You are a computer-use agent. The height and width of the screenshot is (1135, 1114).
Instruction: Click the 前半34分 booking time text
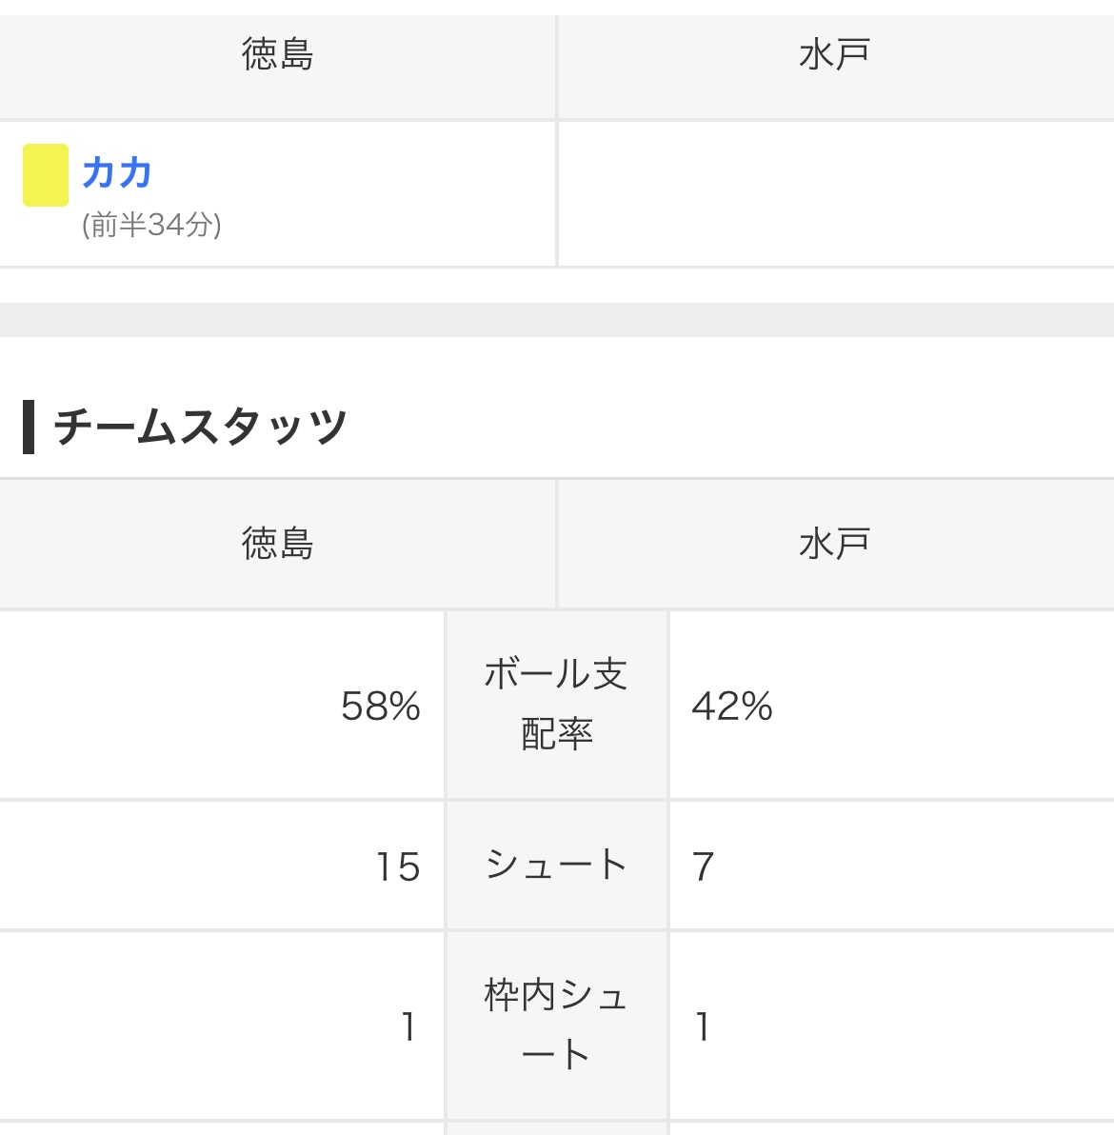tap(151, 225)
